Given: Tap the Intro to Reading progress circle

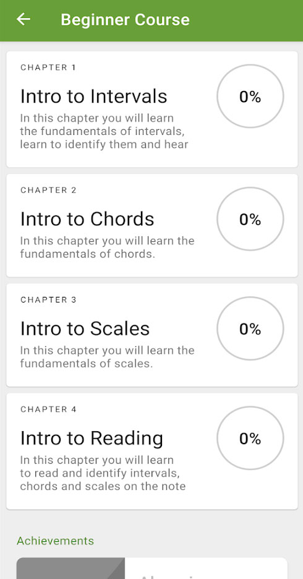Looking at the screenshot, I should (x=250, y=438).
